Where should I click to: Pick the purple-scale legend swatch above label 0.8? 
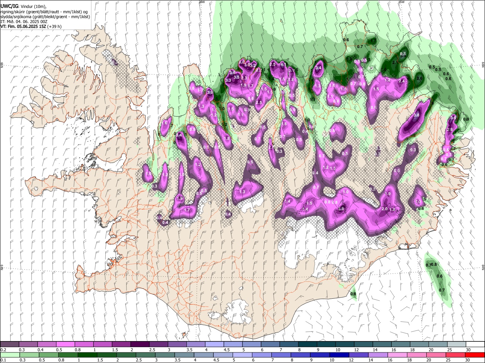tap(84, 344)
